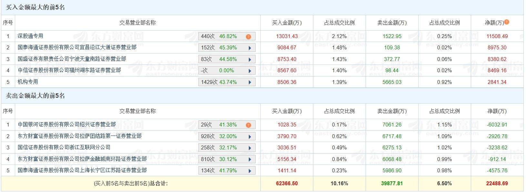Click orange question icon in 中国银河证券绍兴 row

pos(248,125)
